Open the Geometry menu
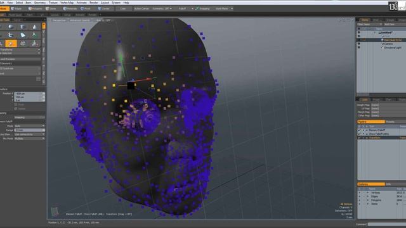Viewport: 406px width, 228px height. [x=39, y=3]
